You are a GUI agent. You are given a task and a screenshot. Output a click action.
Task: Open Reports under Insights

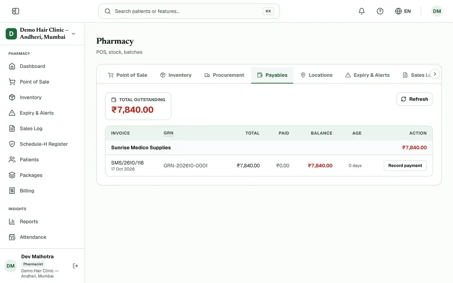click(x=42, y=221)
